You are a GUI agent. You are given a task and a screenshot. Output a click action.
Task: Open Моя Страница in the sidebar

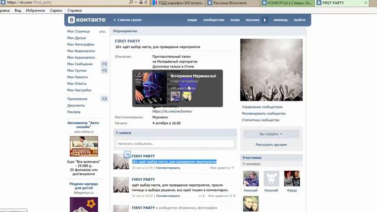(78, 31)
